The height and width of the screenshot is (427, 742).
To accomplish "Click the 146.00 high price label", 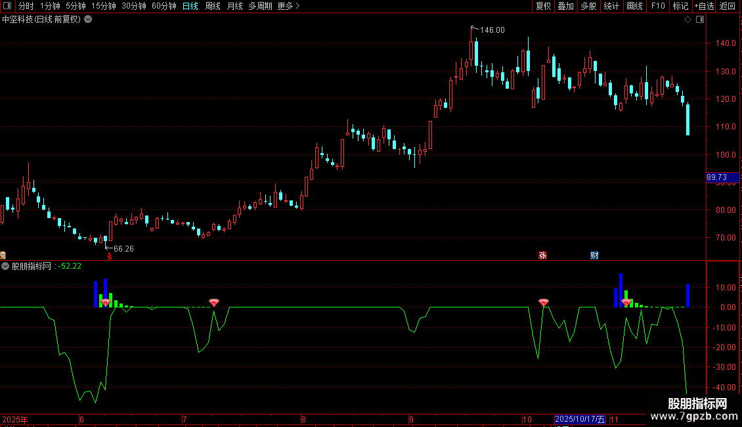I will coord(492,30).
